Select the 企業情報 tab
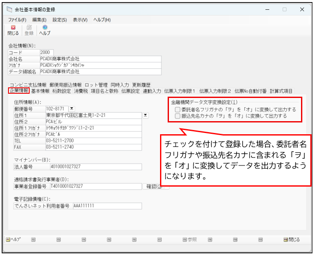Screen dimensions: 315x255 tap(19, 91)
